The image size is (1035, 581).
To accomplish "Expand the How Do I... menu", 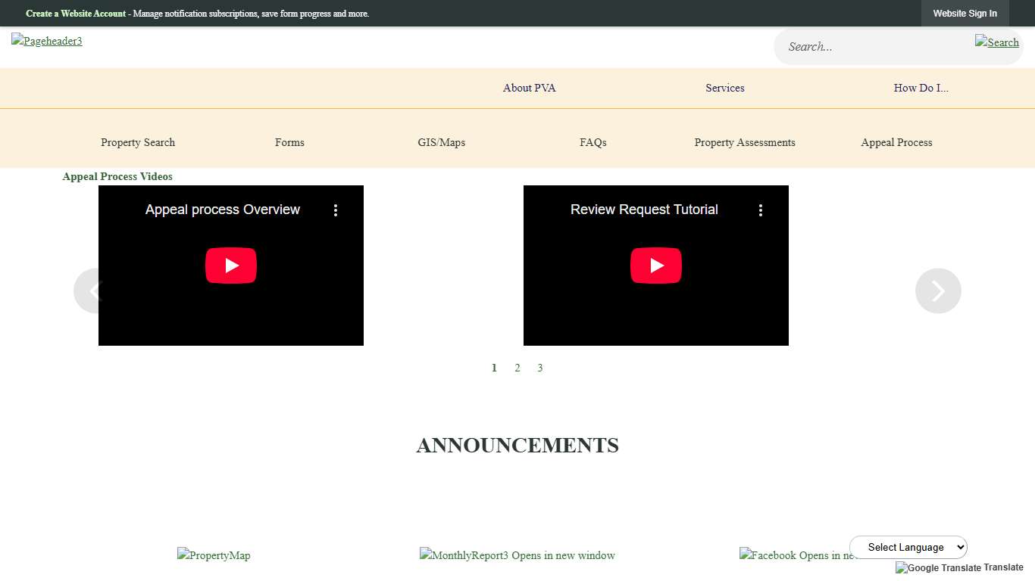I will [x=921, y=88].
